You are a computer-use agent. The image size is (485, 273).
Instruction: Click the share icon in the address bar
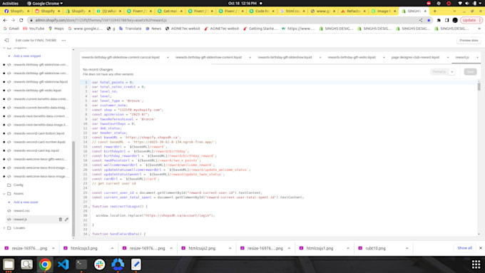pyautogui.click(x=421, y=20)
